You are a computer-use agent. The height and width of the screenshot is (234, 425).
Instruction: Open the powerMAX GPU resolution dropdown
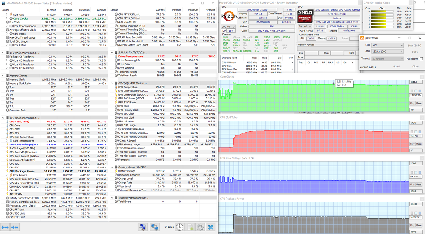(387, 51)
